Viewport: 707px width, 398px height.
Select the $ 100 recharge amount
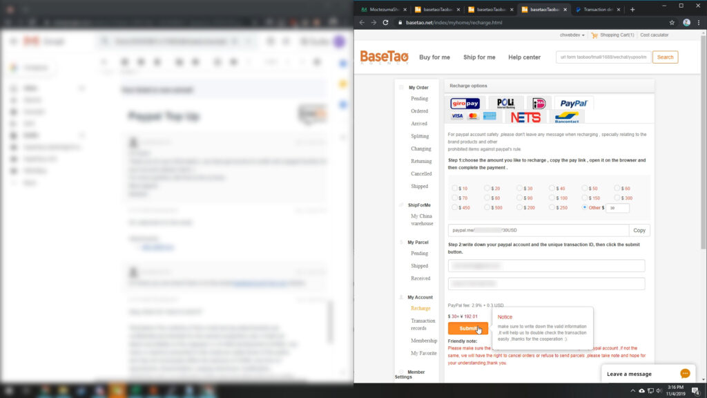[552, 198]
